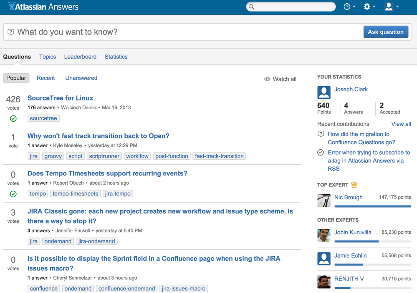Click the Jamie Echlin name link
Image resolution: width=417 pixels, height=293 pixels.
point(350,255)
